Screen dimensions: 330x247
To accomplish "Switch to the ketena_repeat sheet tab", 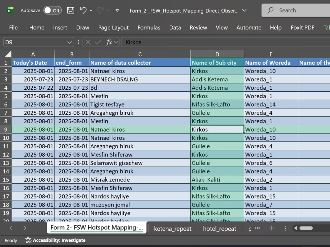I will [x=173, y=229].
